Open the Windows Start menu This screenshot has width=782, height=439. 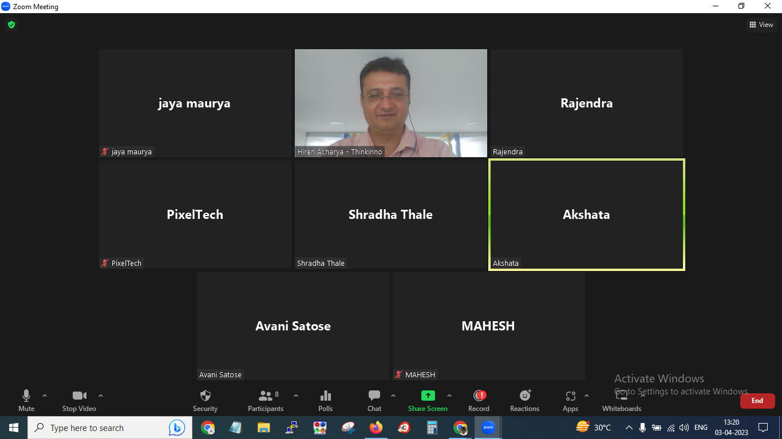click(x=14, y=428)
